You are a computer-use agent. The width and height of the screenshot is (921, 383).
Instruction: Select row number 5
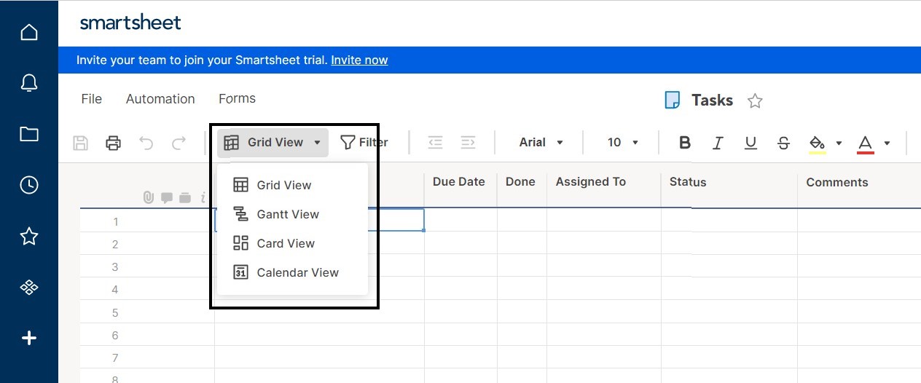[x=115, y=313]
